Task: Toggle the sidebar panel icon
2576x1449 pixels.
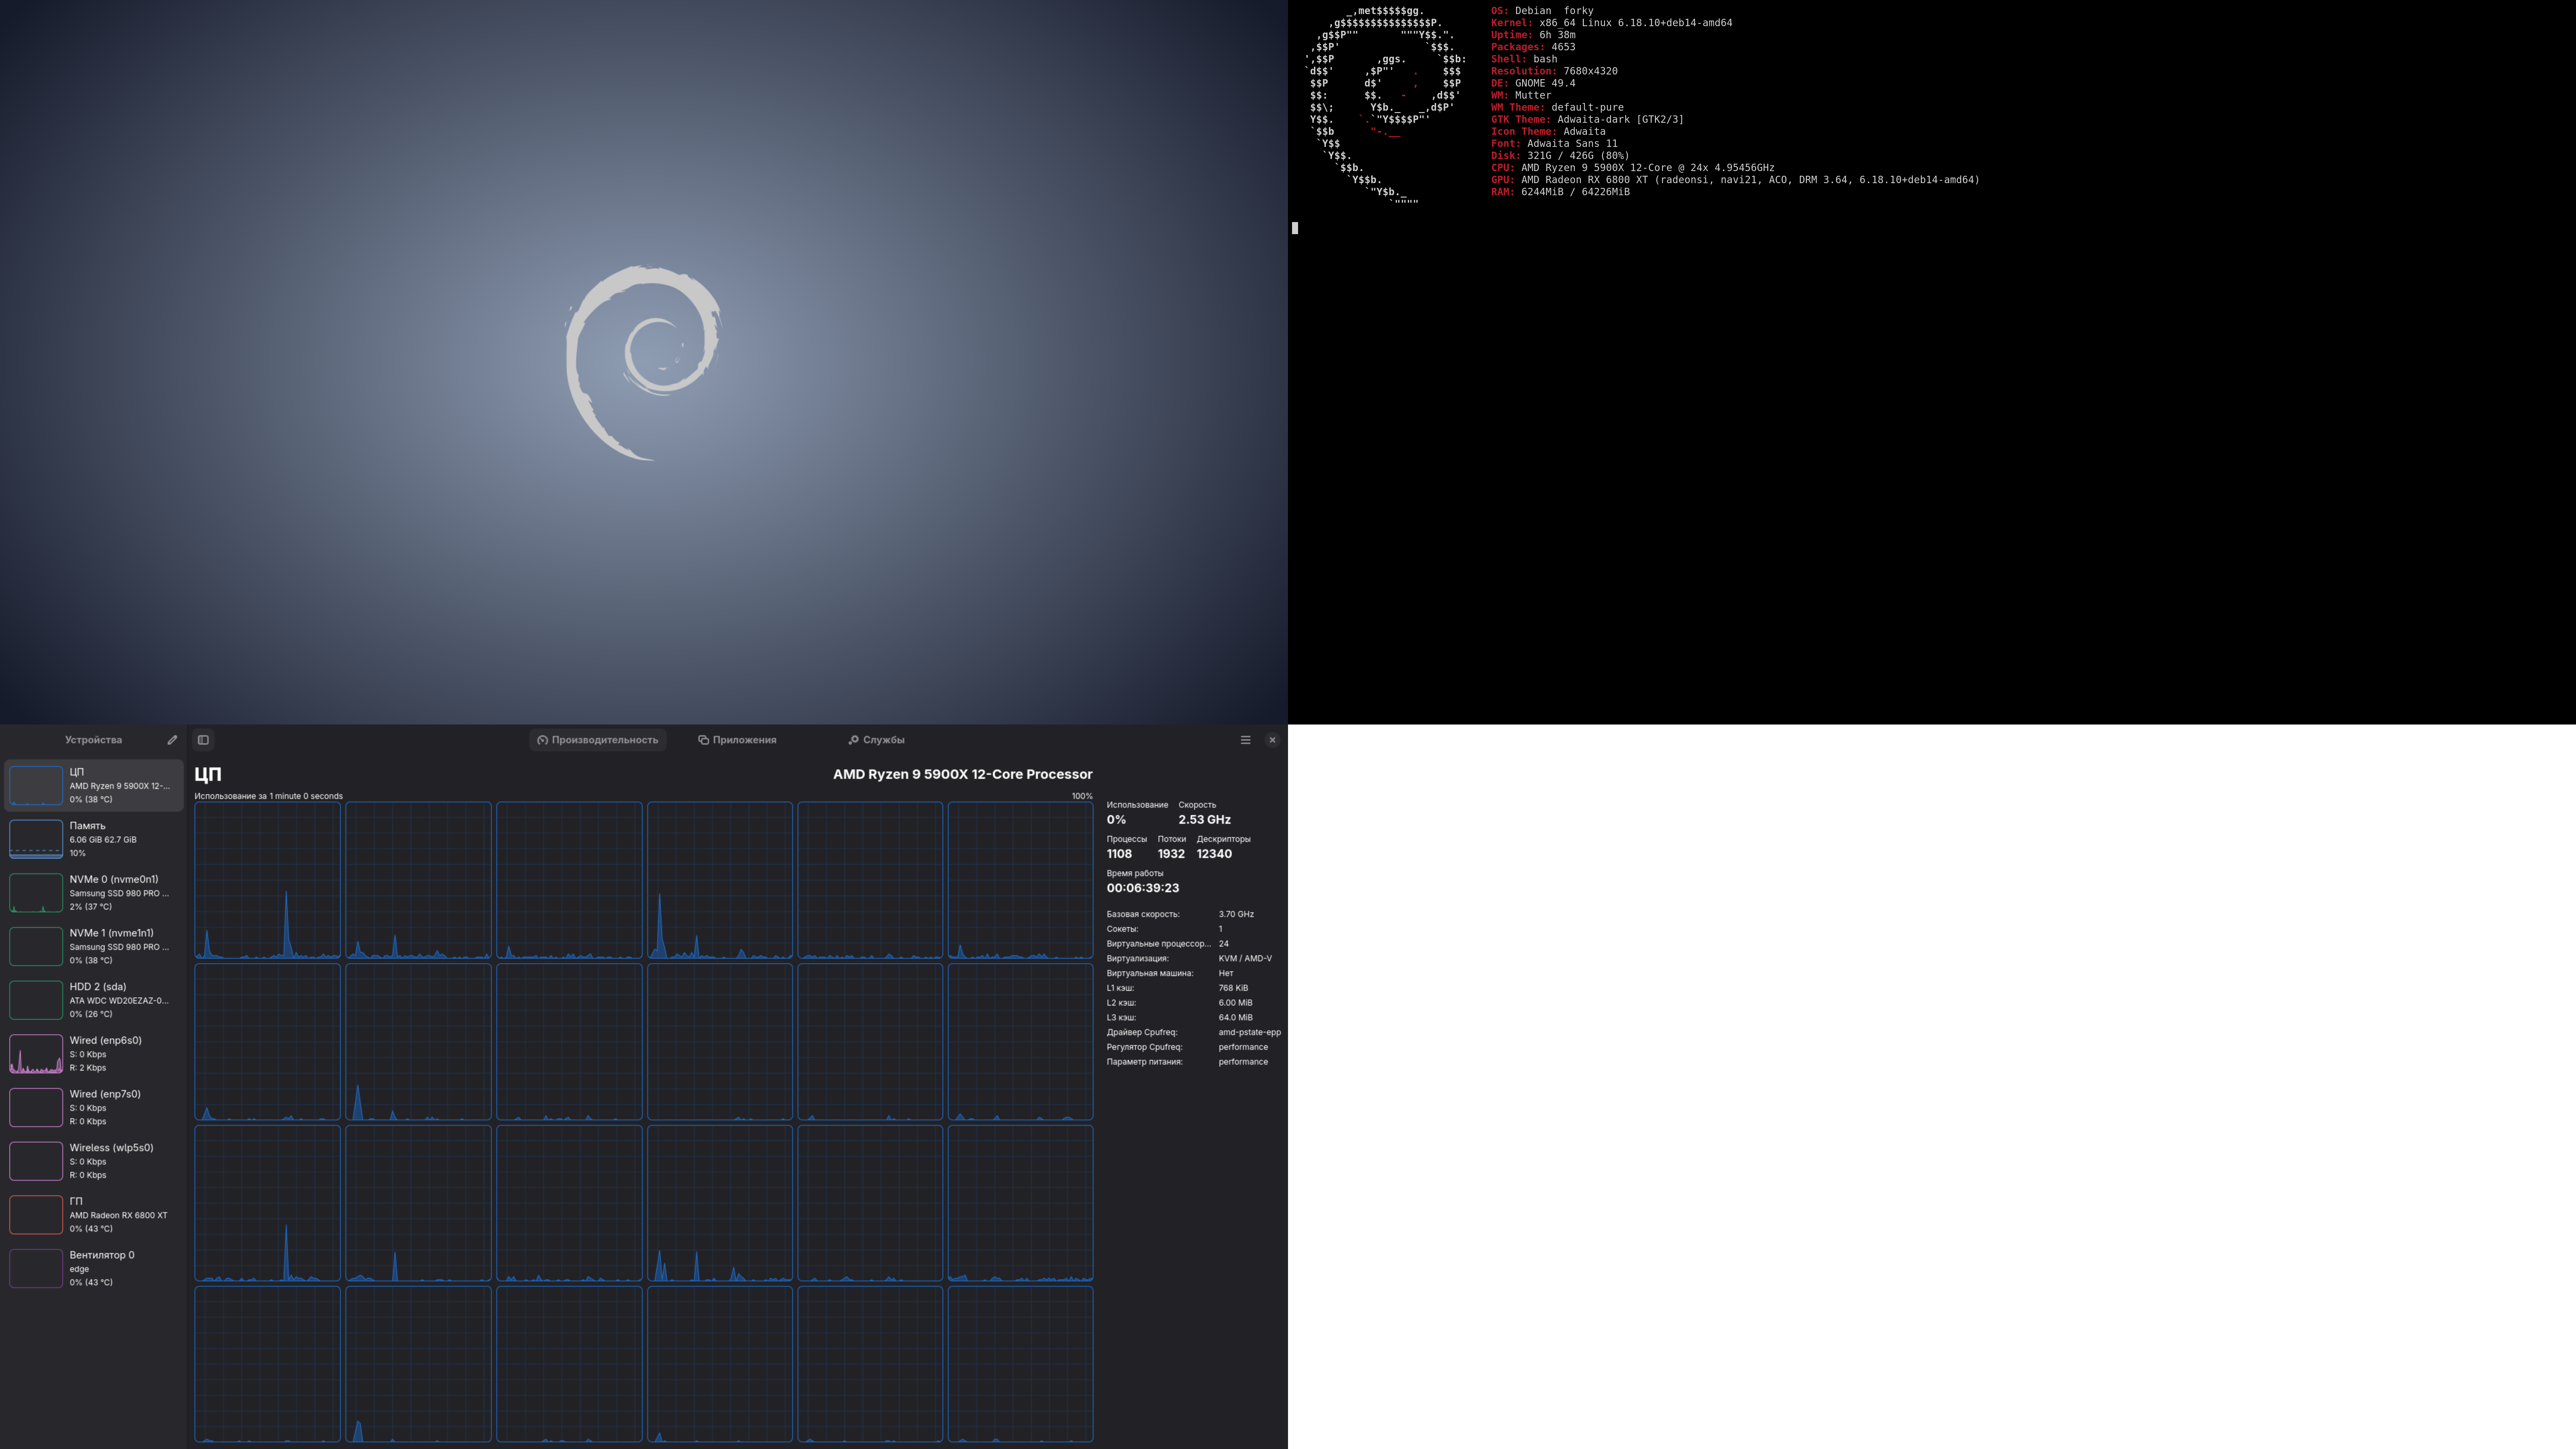Action: tap(203, 740)
